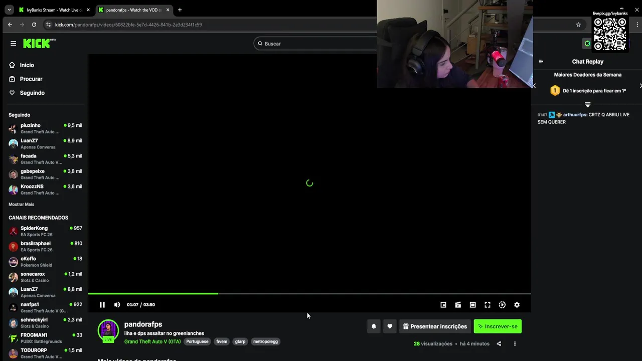Viewport: 642px width, 361px height.
Task: Select the Portuguese tag
Action: 197,341
